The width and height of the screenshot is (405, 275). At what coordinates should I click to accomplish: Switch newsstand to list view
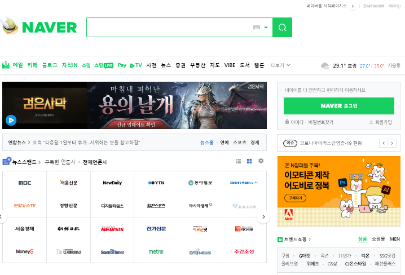click(239, 161)
